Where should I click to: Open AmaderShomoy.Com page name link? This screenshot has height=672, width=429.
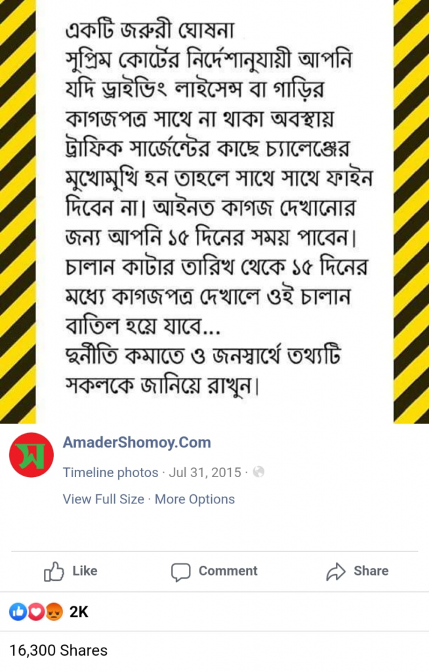(136, 442)
